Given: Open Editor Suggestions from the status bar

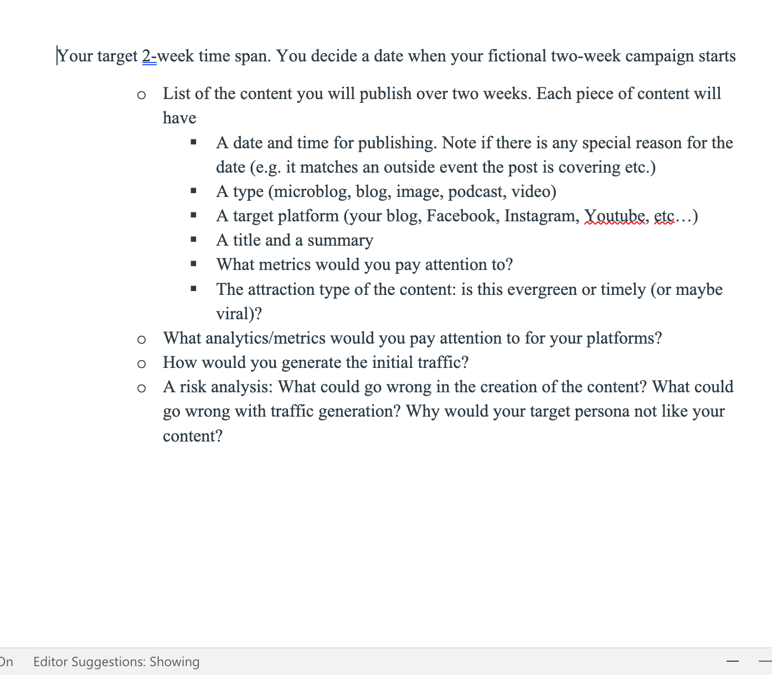Looking at the screenshot, I should 116,662.
